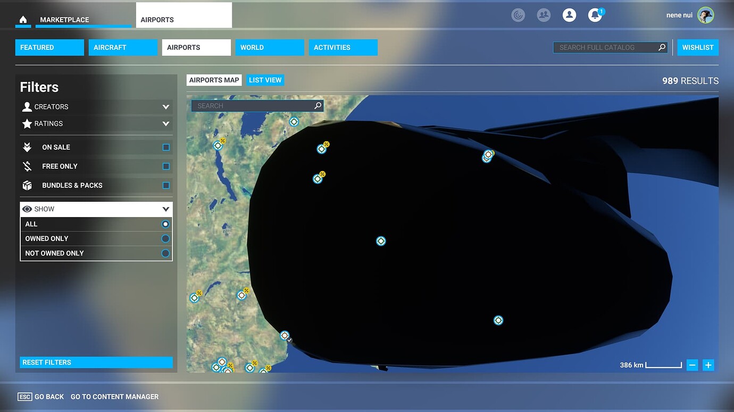Reset all filters with Reset Filters
The width and height of the screenshot is (734, 412).
click(96, 362)
